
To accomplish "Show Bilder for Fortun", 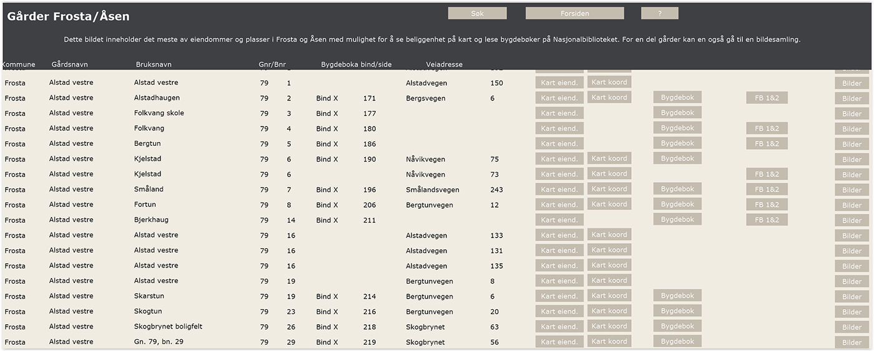I will pos(852,206).
